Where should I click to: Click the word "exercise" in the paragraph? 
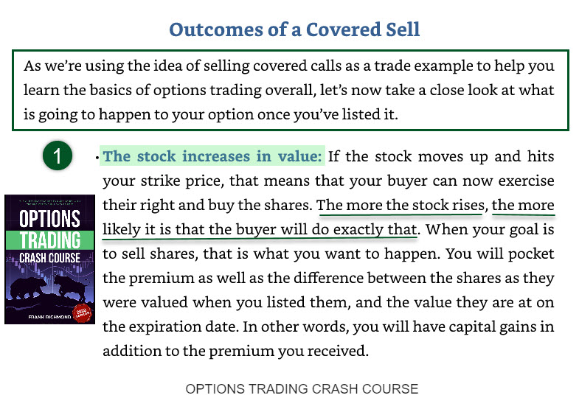coord(524,181)
